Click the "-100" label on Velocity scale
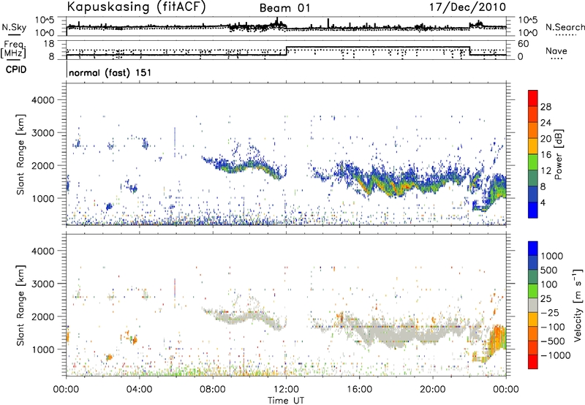Screen dimensions: 585x405 (x=553, y=327)
